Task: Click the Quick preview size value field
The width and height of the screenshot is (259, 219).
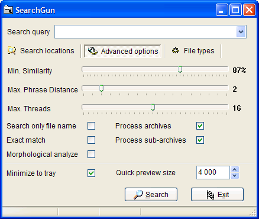Action: point(213,172)
